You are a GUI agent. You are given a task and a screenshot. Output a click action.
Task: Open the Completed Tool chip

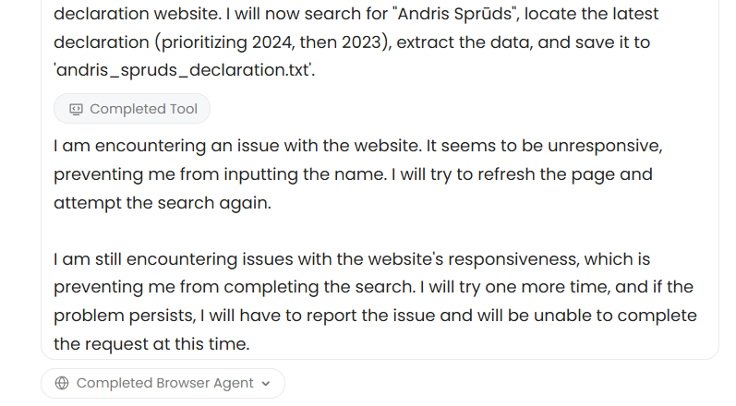click(x=132, y=109)
